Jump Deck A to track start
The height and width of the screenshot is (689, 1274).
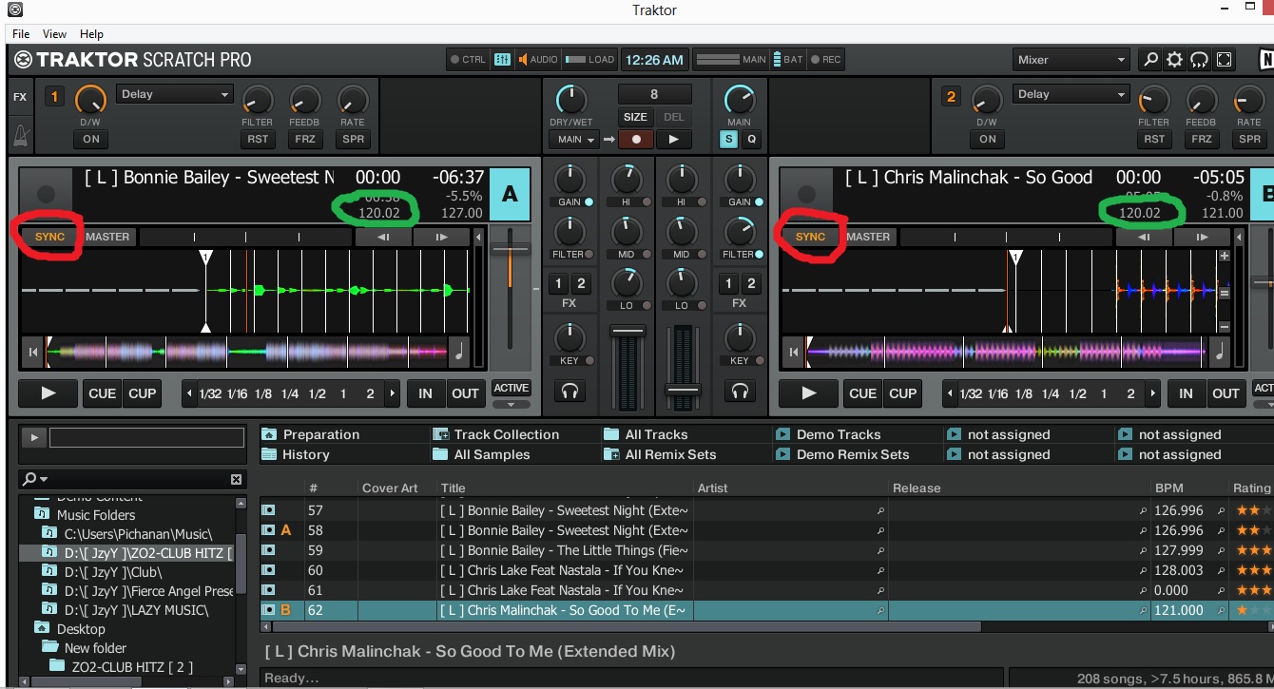pos(33,352)
